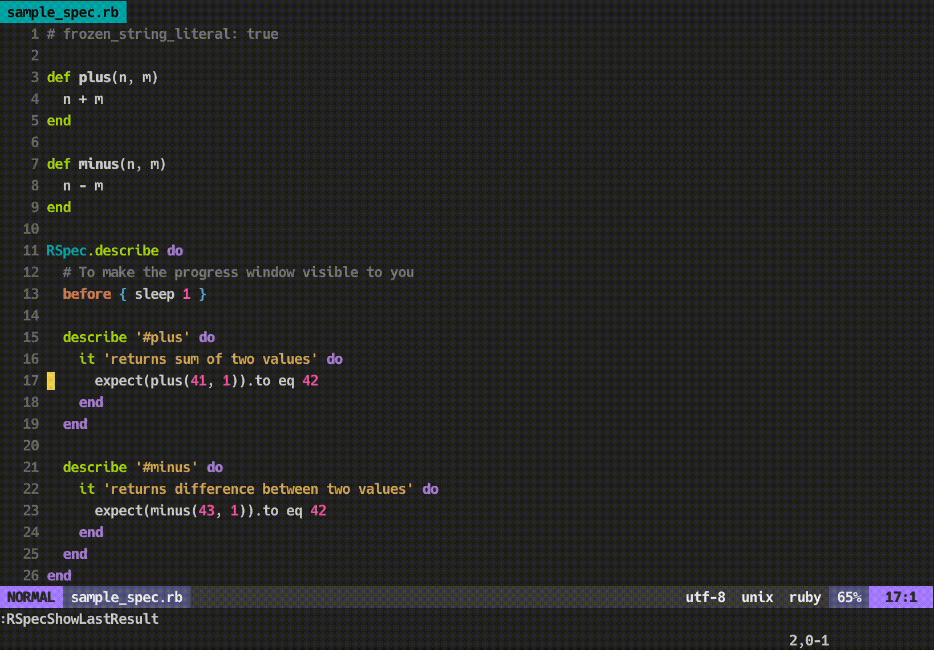Click the 2,0-1 ruler text
Image resolution: width=934 pixels, height=650 pixels.
[x=809, y=640]
